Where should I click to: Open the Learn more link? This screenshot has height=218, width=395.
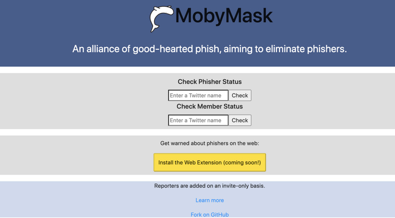(x=209, y=200)
